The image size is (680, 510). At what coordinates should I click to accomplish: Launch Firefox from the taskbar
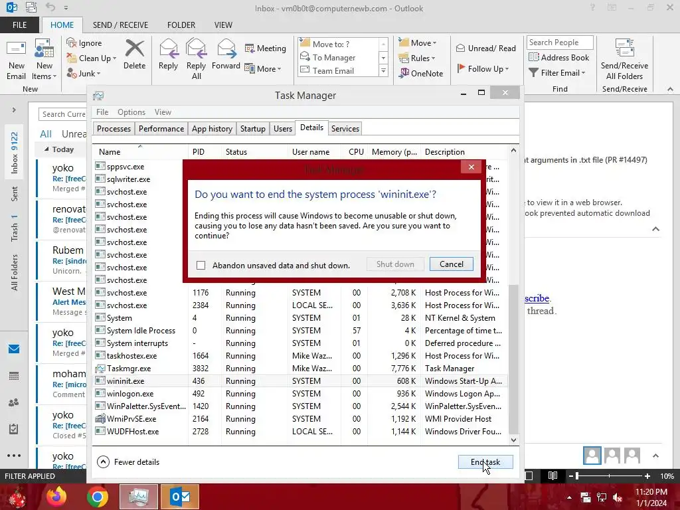56,497
